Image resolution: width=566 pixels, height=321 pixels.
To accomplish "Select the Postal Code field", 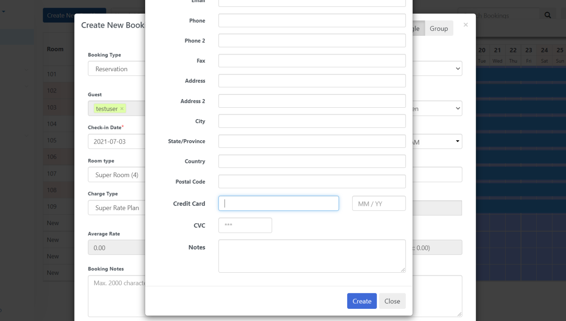I will pyautogui.click(x=311, y=182).
